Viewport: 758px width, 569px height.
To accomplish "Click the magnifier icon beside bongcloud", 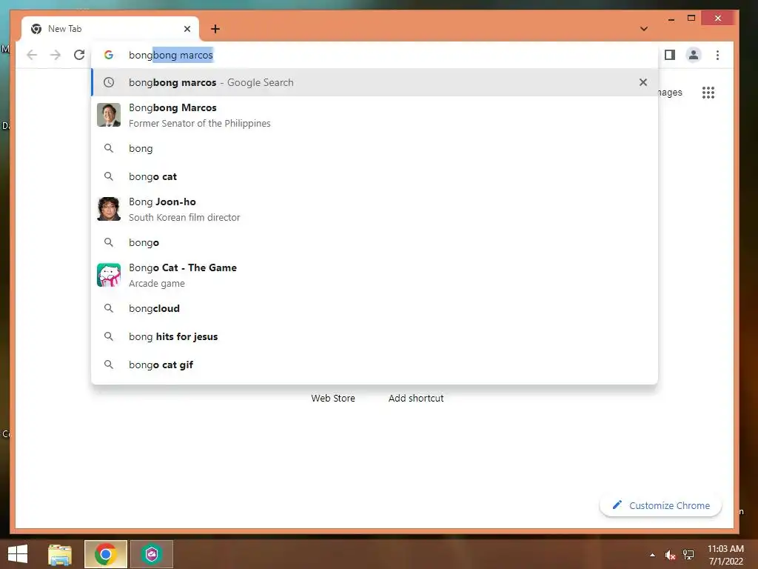I will (109, 308).
